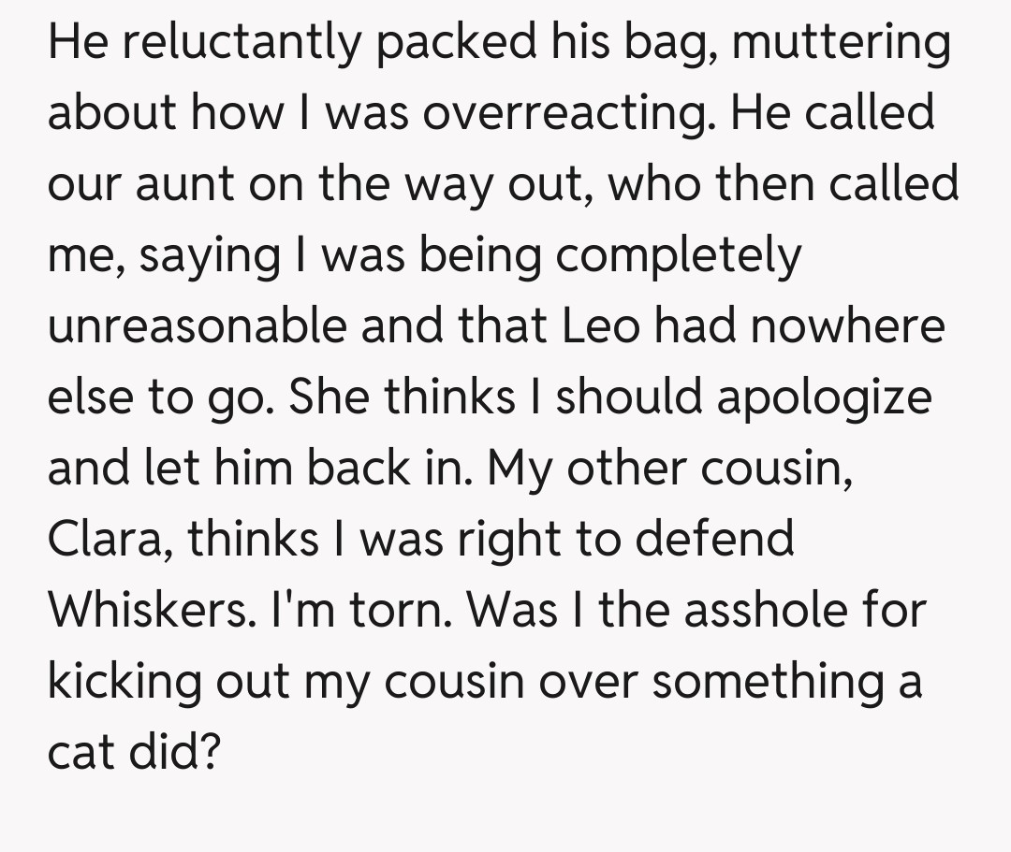Viewport: 1011px width, 852px height.
Task: Click the final words "cat did?"
Action: coord(134,751)
